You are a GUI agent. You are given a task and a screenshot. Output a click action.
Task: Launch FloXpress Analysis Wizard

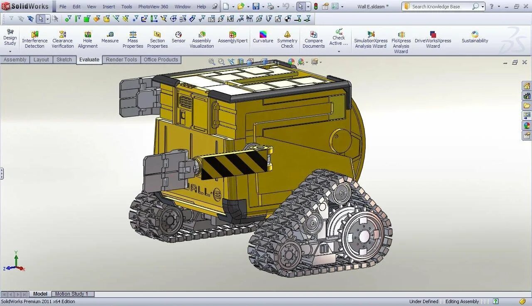[x=401, y=42]
